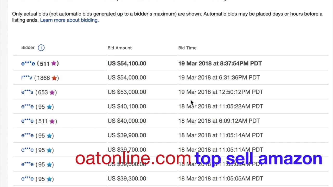
Task: Click purple star on the $40,000.00 row
Action: [52, 121]
